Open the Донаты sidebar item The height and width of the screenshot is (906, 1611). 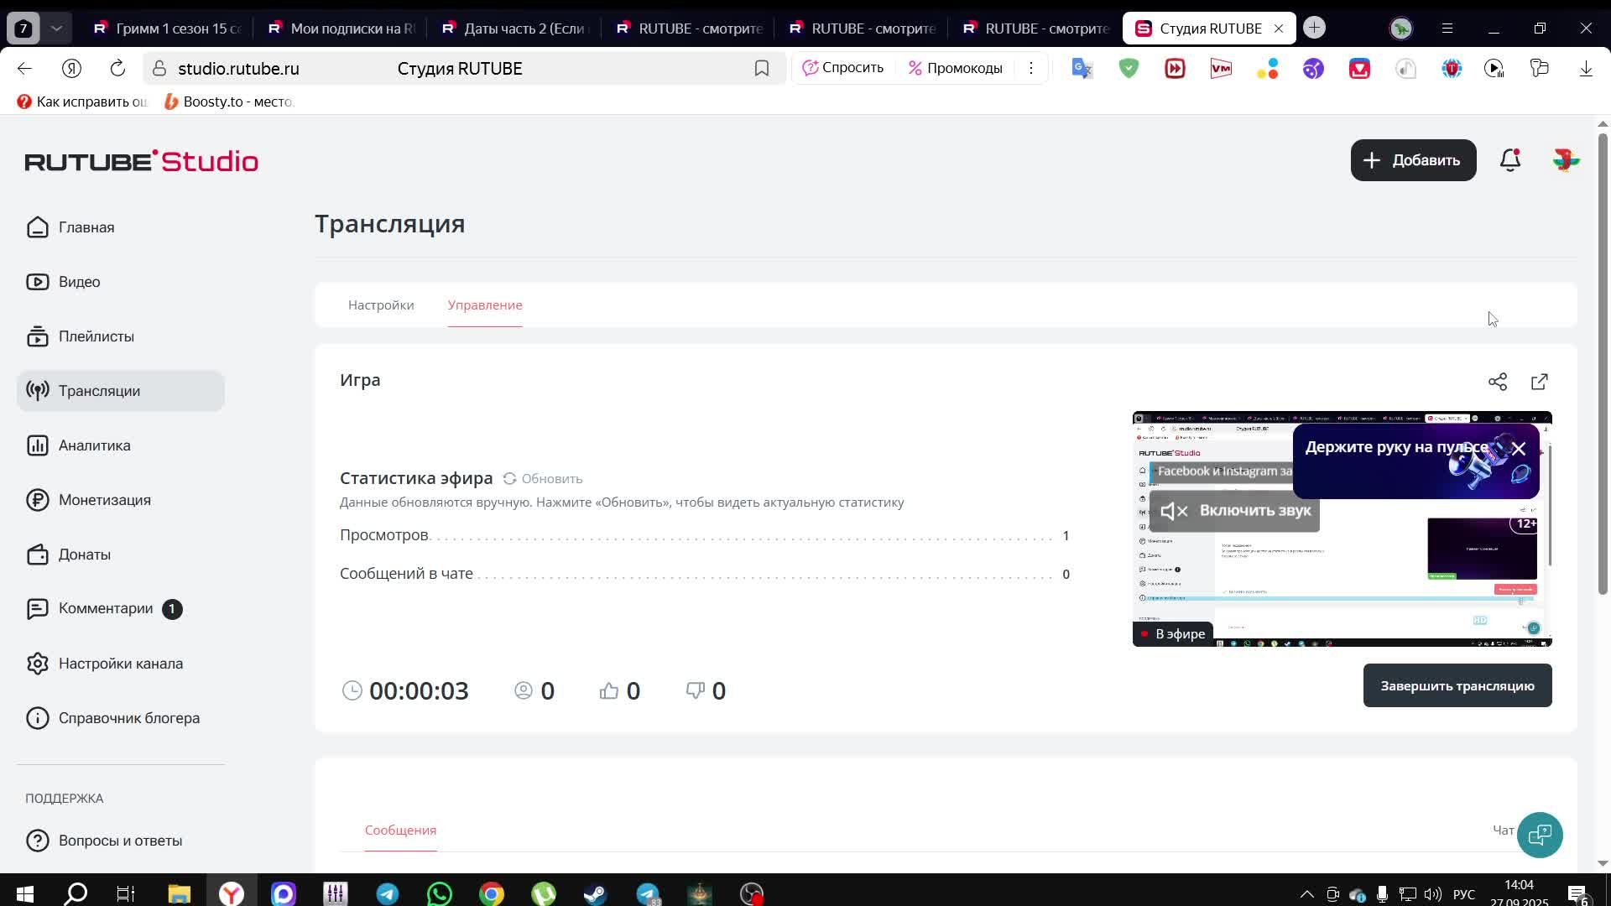pyautogui.click(x=84, y=555)
